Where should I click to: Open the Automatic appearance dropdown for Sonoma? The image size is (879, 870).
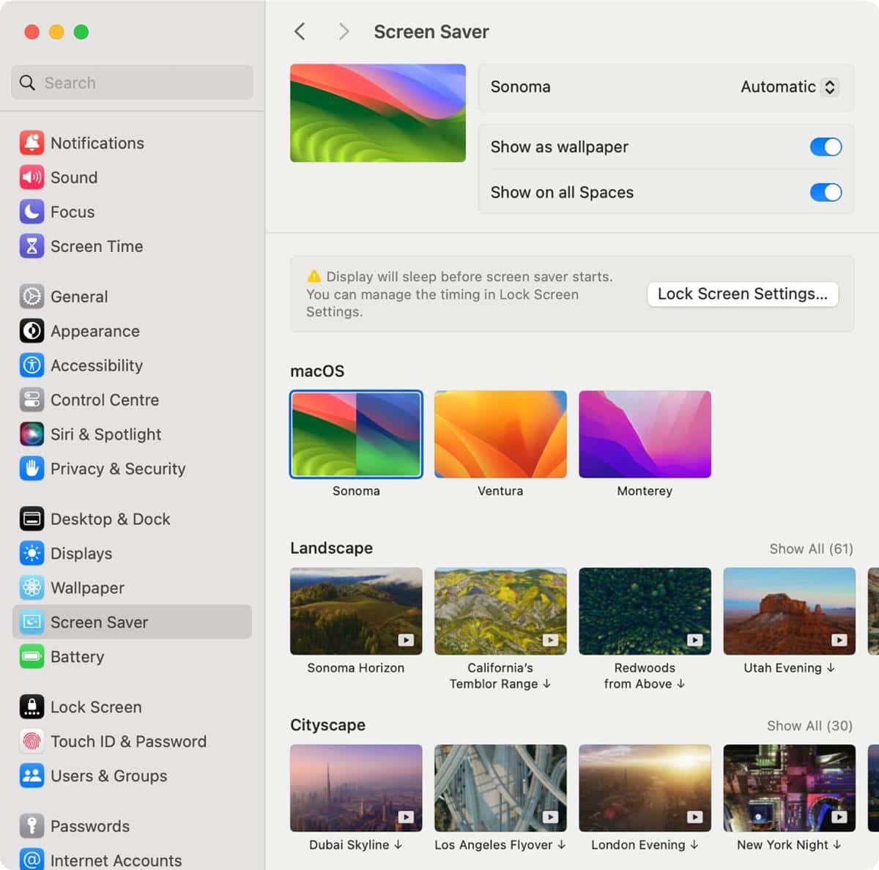tap(788, 87)
